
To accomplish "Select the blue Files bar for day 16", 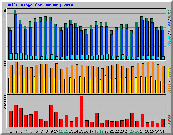I will tap(86, 45).
